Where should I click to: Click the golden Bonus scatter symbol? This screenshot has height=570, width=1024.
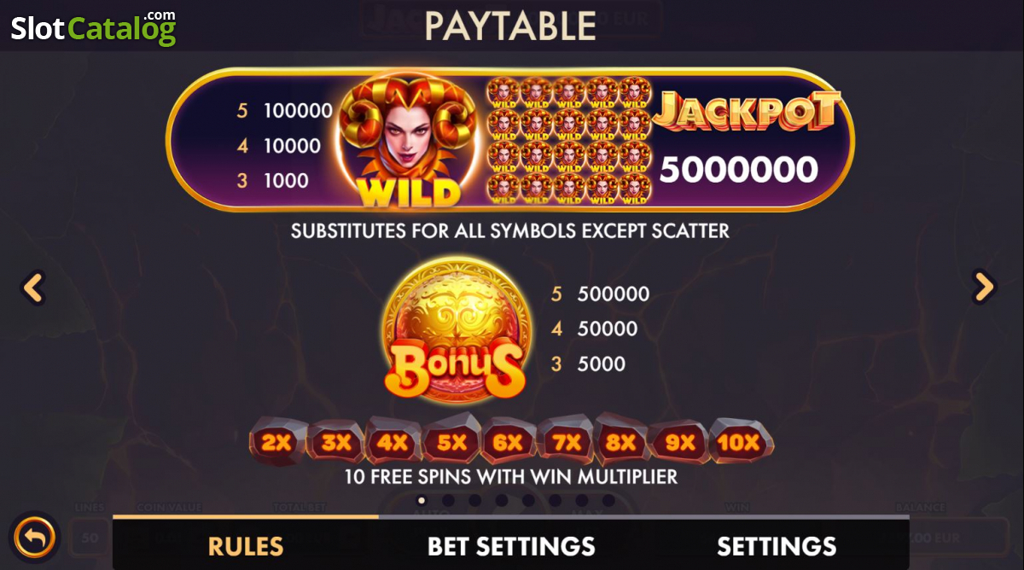454,330
